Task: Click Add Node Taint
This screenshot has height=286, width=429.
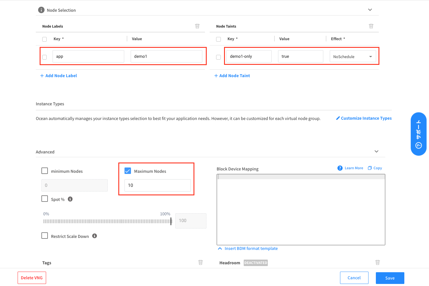Action: pos(232,76)
